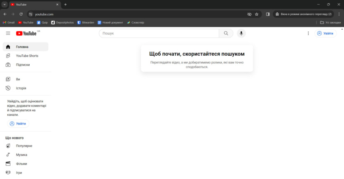
Task: Click the incognito windows indicator
Action: 303,14
